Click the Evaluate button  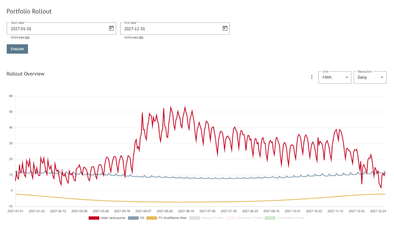pos(17,49)
